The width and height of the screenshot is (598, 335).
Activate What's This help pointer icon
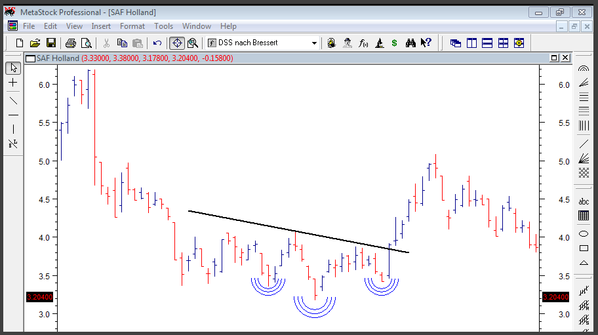pos(426,43)
